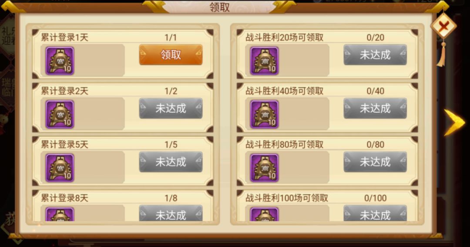This screenshot has height=247, width=470.
Task: Tap the bell reward icon for 战斗胜利40场
Action: pyautogui.click(x=265, y=114)
